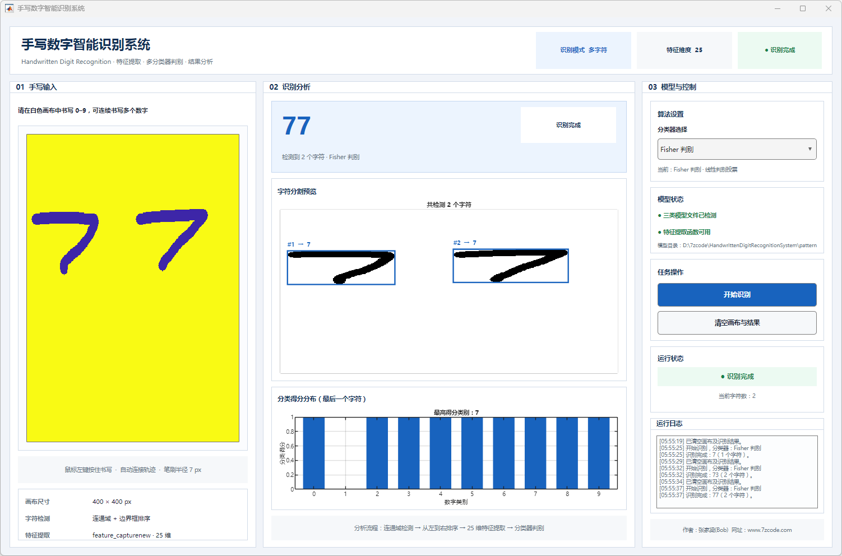Click the 字符分割预览 heading
The height and width of the screenshot is (556, 842).
click(297, 192)
